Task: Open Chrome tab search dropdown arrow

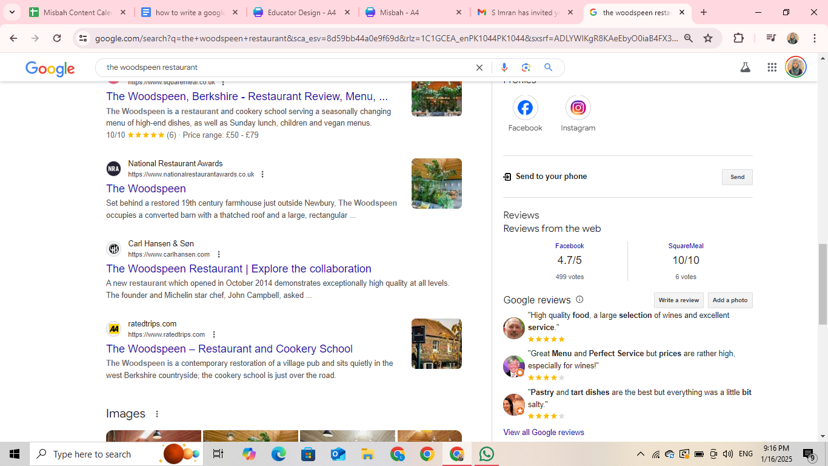Action: tap(12, 12)
